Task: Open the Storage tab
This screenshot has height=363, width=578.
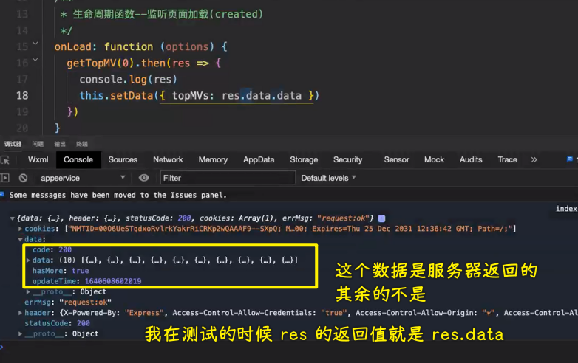Action: pos(304,159)
